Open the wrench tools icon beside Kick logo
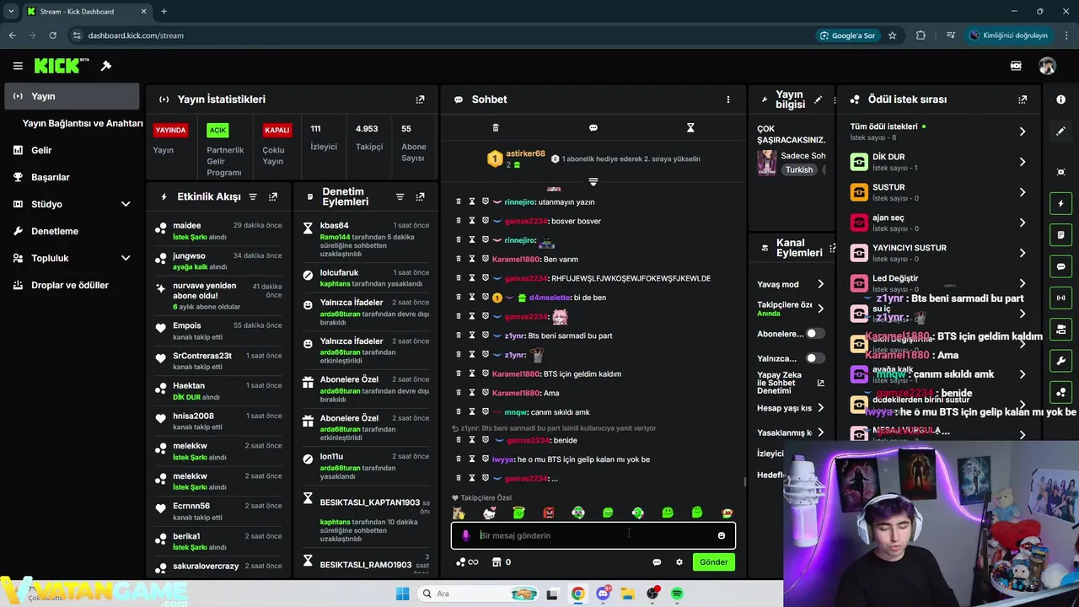The width and height of the screenshot is (1079, 607). [x=106, y=66]
